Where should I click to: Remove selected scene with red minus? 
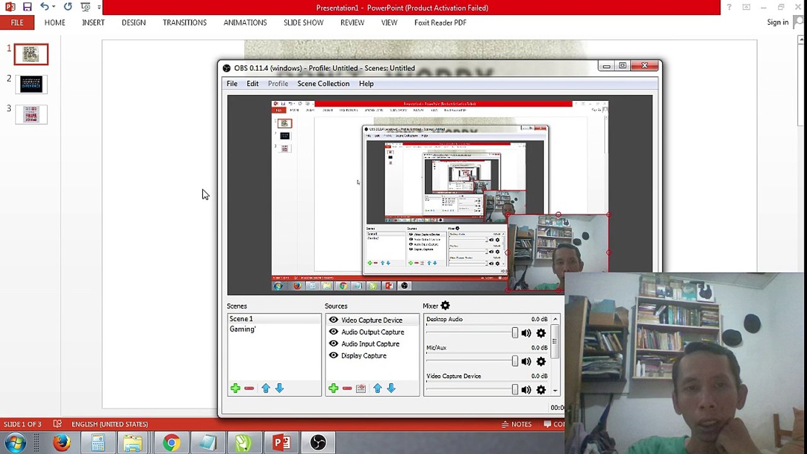click(x=249, y=388)
